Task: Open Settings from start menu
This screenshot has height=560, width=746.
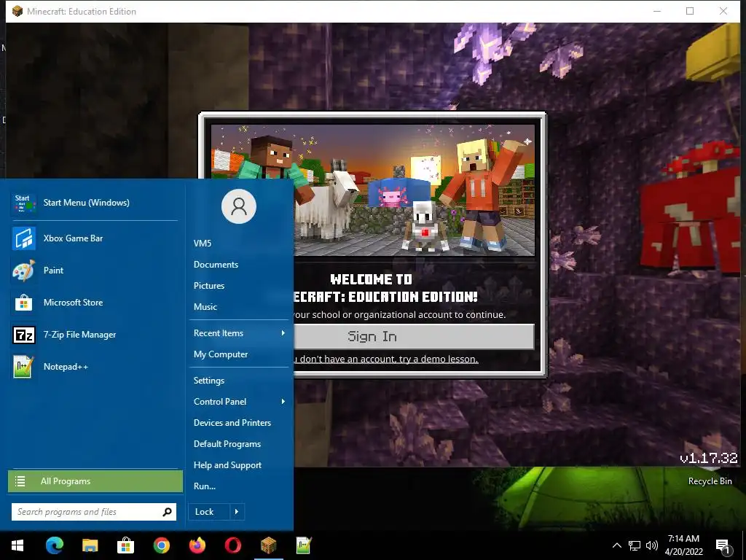Action: tap(209, 381)
